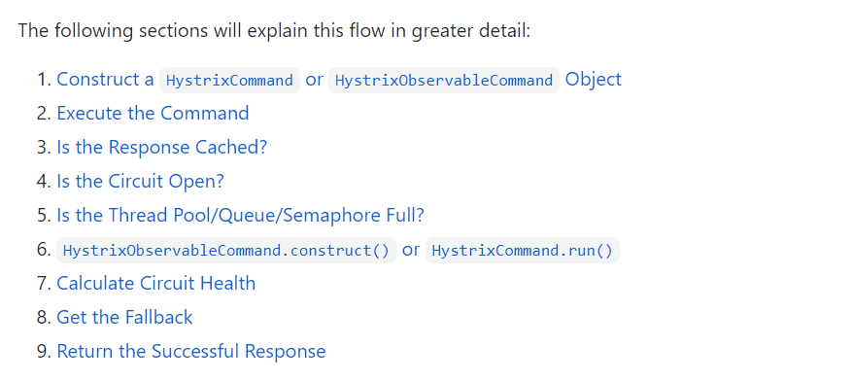The image size is (852, 380).
Task: Open HystrixCommand.run() code link
Action: click(x=522, y=250)
